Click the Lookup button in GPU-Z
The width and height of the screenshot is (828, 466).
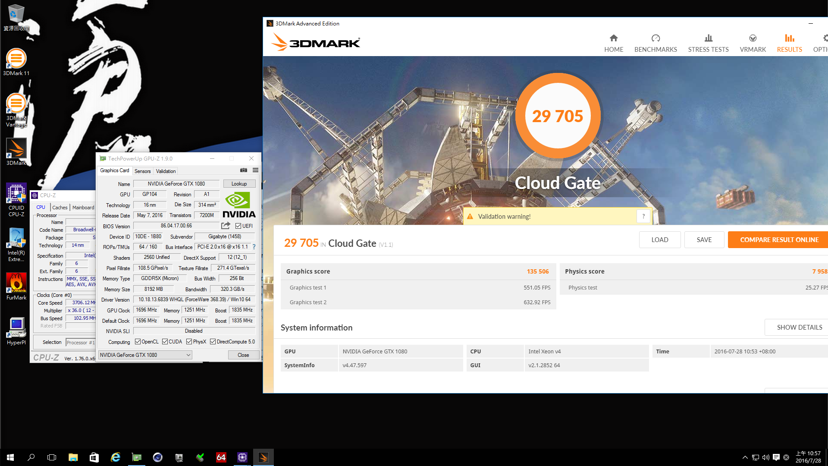click(239, 184)
